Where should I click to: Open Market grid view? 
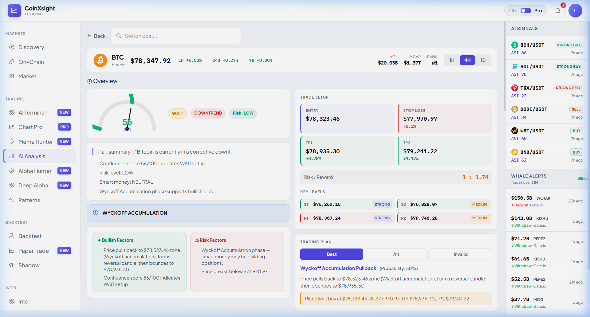coord(40,76)
